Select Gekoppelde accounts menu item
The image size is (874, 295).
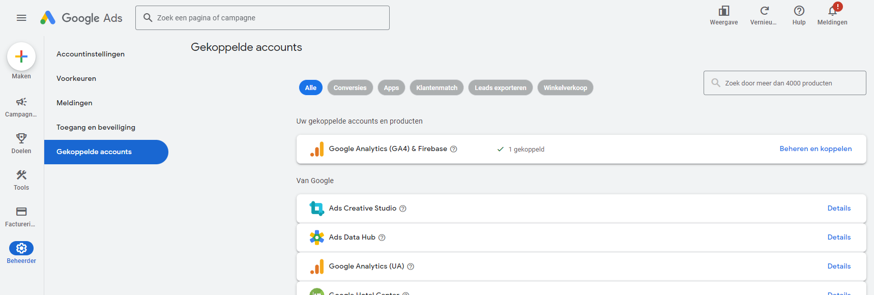pos(106,152)
